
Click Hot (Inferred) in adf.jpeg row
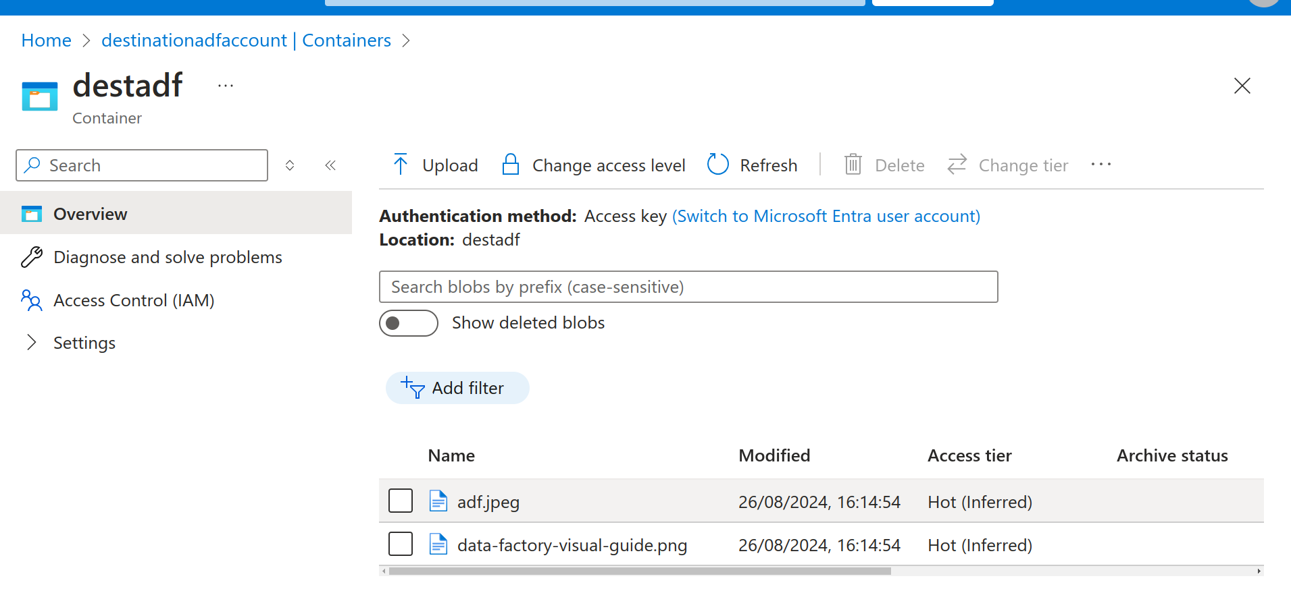click(980, 502)
